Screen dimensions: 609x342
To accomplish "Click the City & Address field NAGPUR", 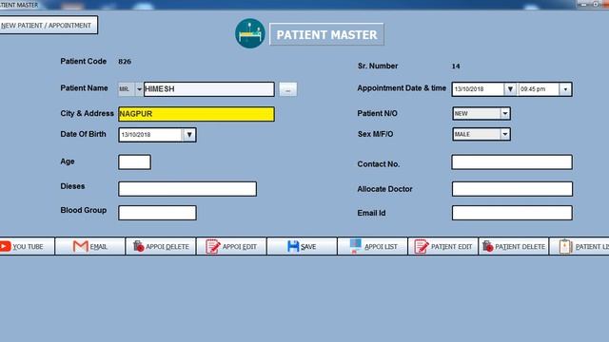I will click(196, 114).
